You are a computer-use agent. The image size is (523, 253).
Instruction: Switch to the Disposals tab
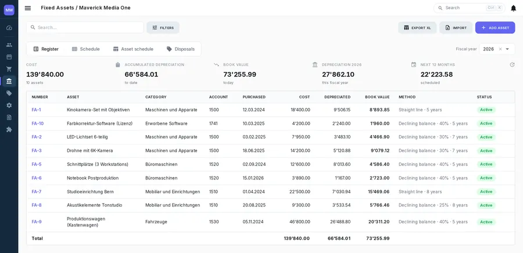click(181, 49)
